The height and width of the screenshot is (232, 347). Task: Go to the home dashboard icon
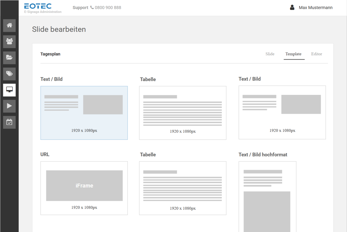point(9,25)
